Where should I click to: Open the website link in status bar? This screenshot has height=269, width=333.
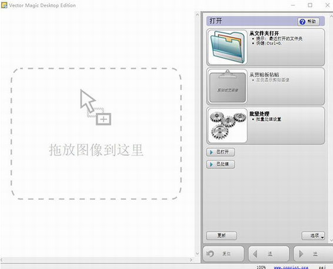291,267
